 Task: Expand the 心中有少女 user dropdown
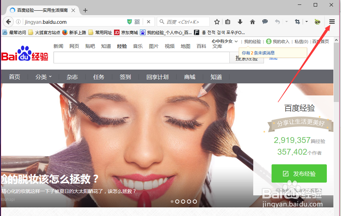(x=225, y=41)
